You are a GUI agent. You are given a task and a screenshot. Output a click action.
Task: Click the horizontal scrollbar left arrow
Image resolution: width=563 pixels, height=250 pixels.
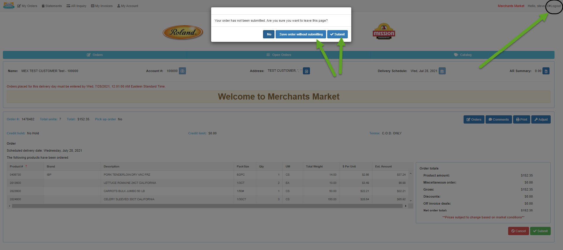point(9,206)
